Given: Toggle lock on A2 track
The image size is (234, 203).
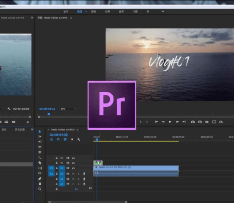Looking at the screenshot, I should click(57, 179).
